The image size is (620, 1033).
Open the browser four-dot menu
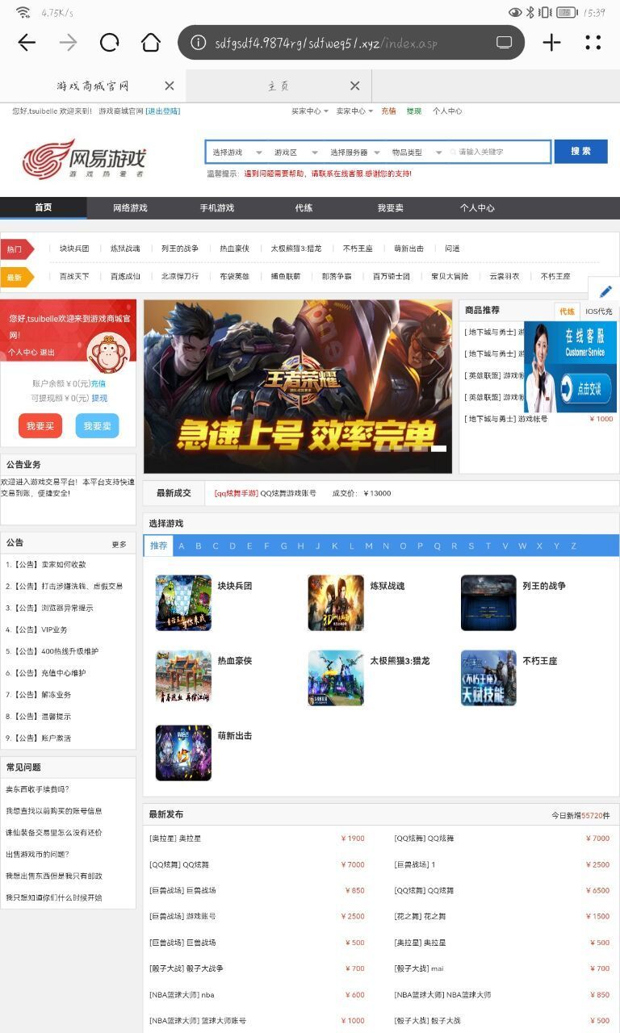click(593, 43)
